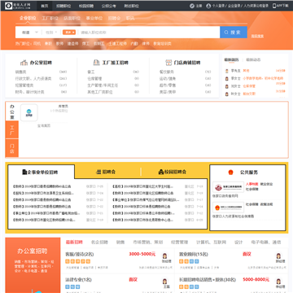The height and width of the screenshot is (293, 293).
Task: Click recruiter avatar on 长期招聘电话销售 card
Action: tap(278, 282)
